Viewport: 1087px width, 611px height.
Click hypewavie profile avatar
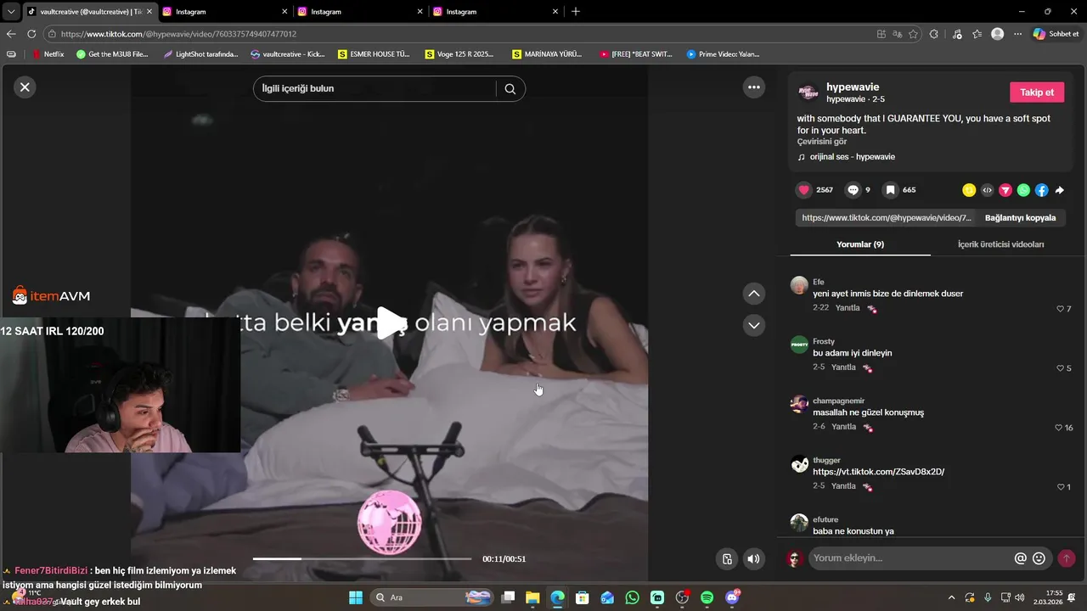808,92
